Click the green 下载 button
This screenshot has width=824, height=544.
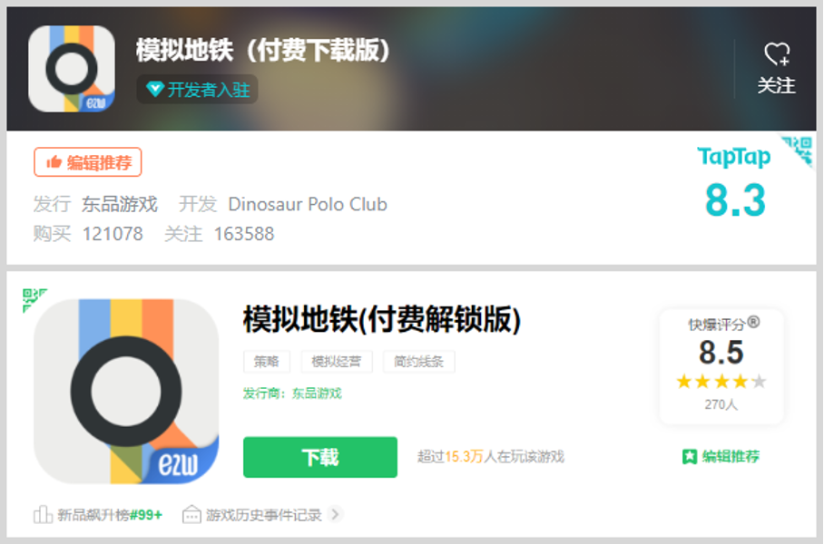pyautogui.click(x=320, y=457)
